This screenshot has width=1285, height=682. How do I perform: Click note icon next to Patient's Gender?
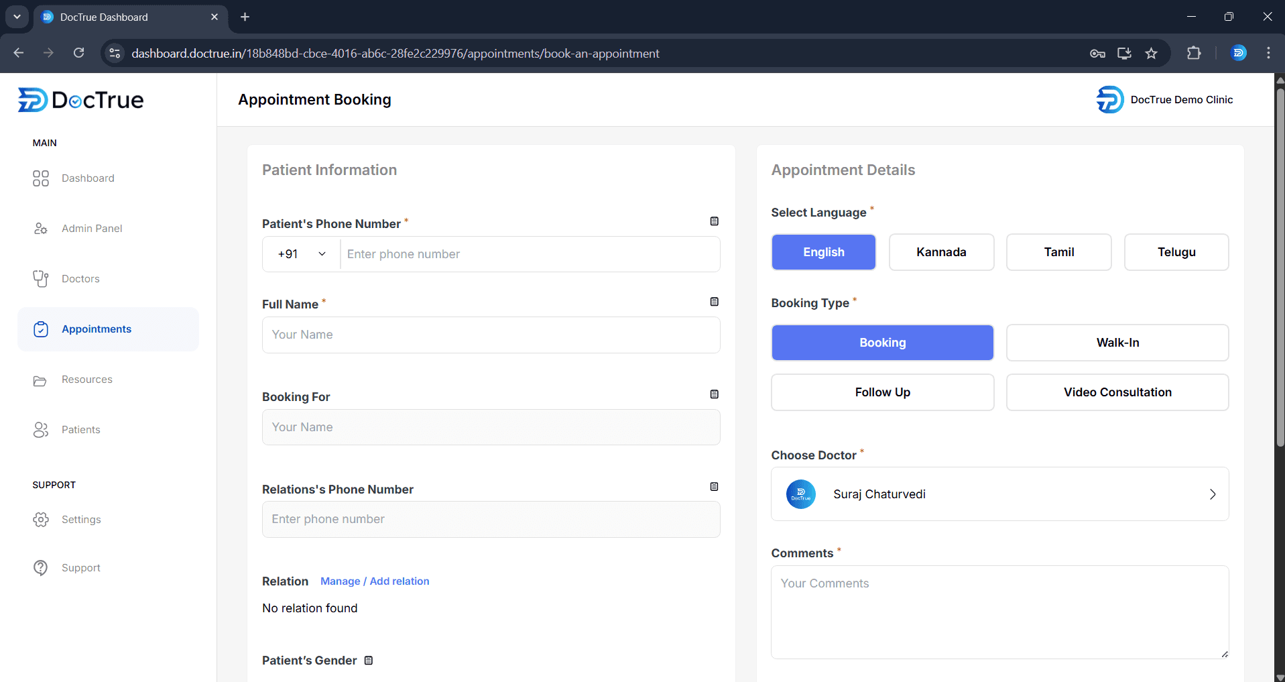tap(369, 661)
